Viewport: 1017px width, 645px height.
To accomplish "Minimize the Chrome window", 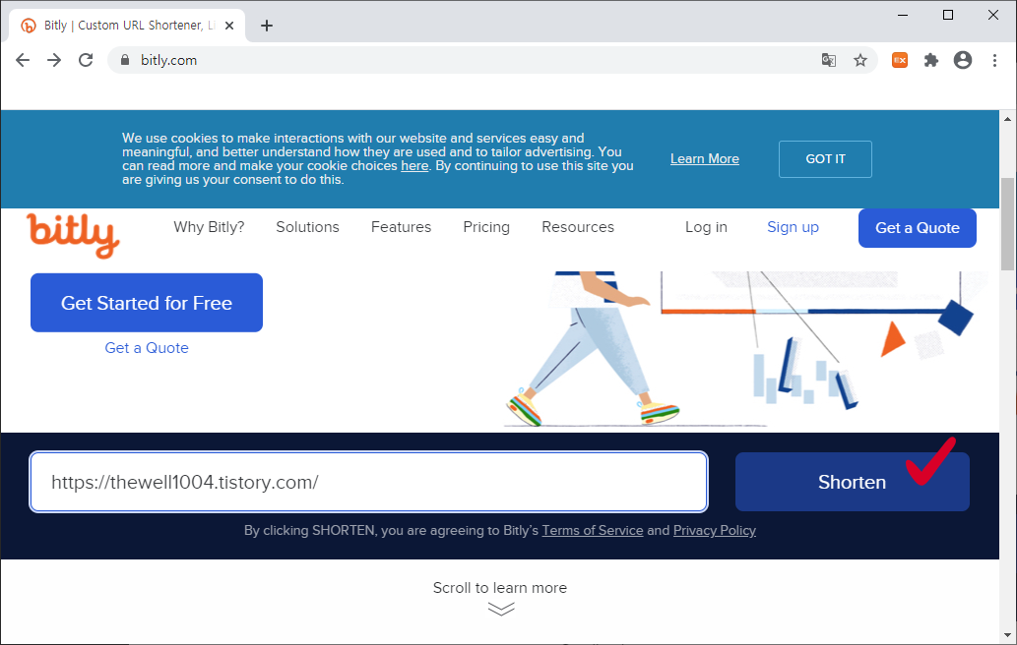I will 903,15.
